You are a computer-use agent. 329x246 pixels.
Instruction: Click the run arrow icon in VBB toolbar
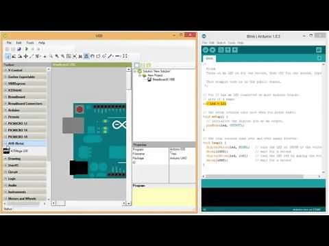pyautogui.click(x=27, y=49)
